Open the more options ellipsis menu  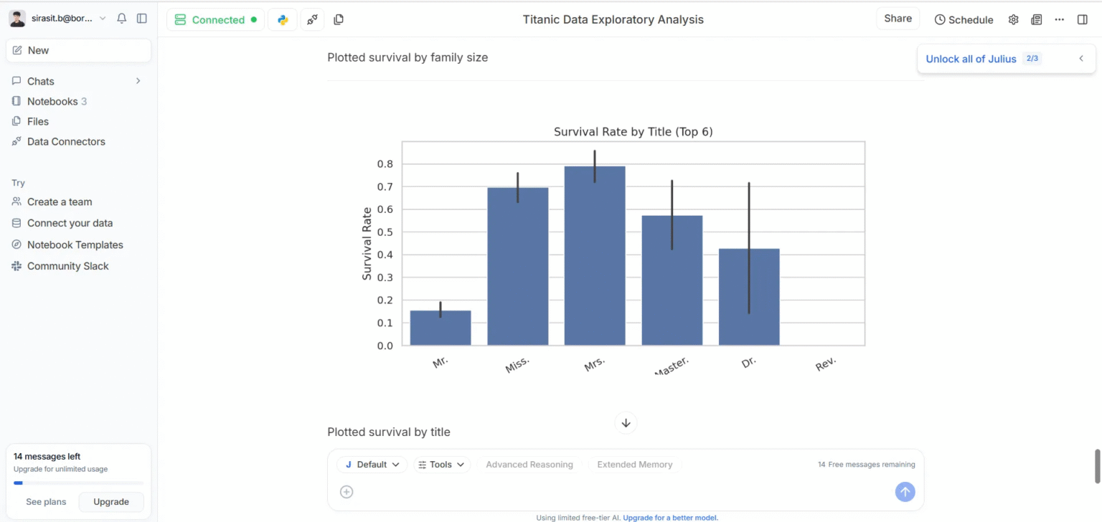point(1059,19)
